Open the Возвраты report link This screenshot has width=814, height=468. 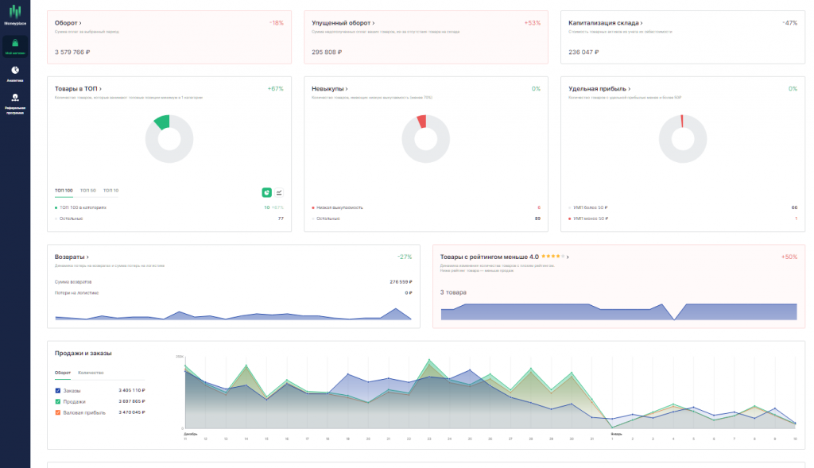coord(71,257)
